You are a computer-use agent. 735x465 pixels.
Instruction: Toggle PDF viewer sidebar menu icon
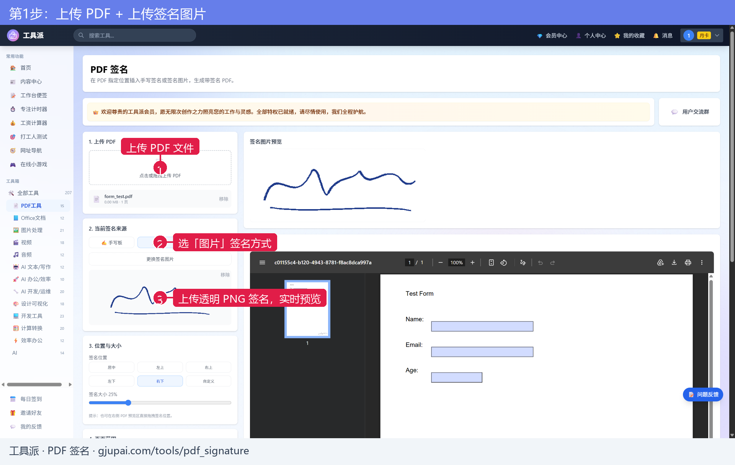coord(262,263)
